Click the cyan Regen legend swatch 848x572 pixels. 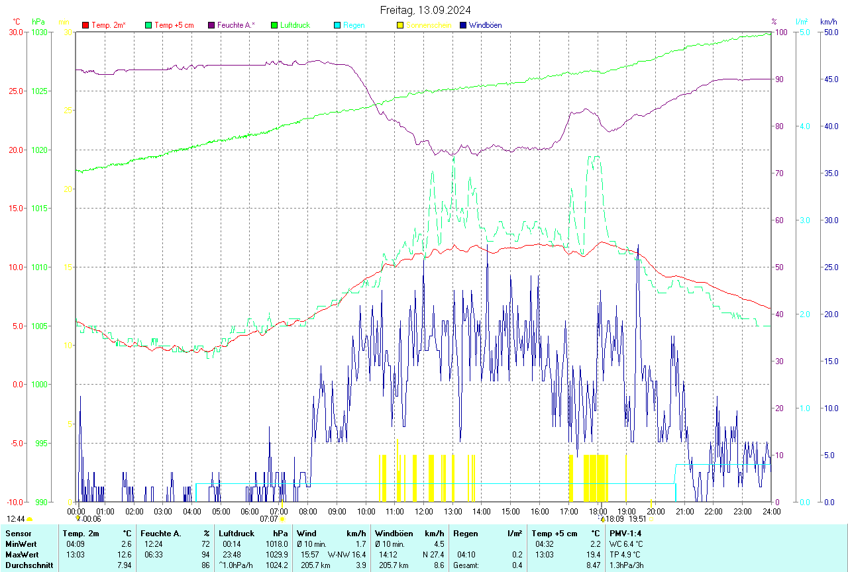[x=337, y=25]
